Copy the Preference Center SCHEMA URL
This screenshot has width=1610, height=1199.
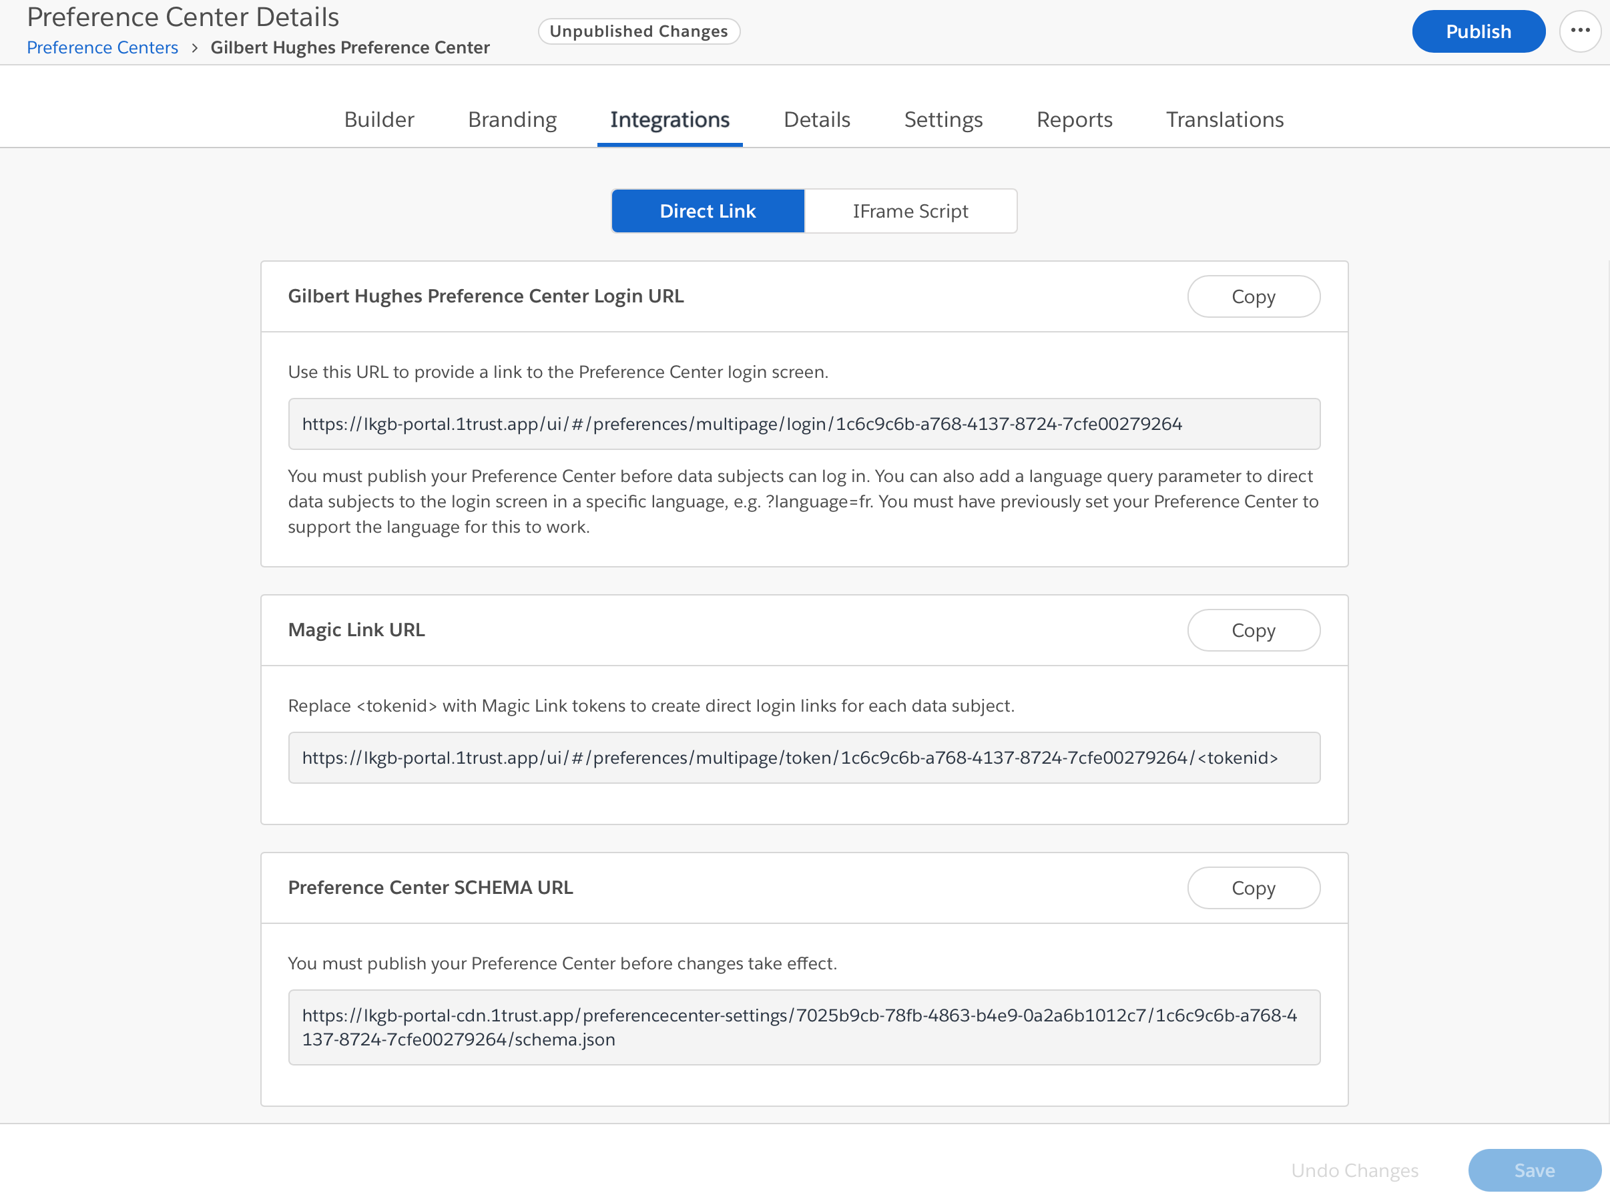pos(1254,888)
